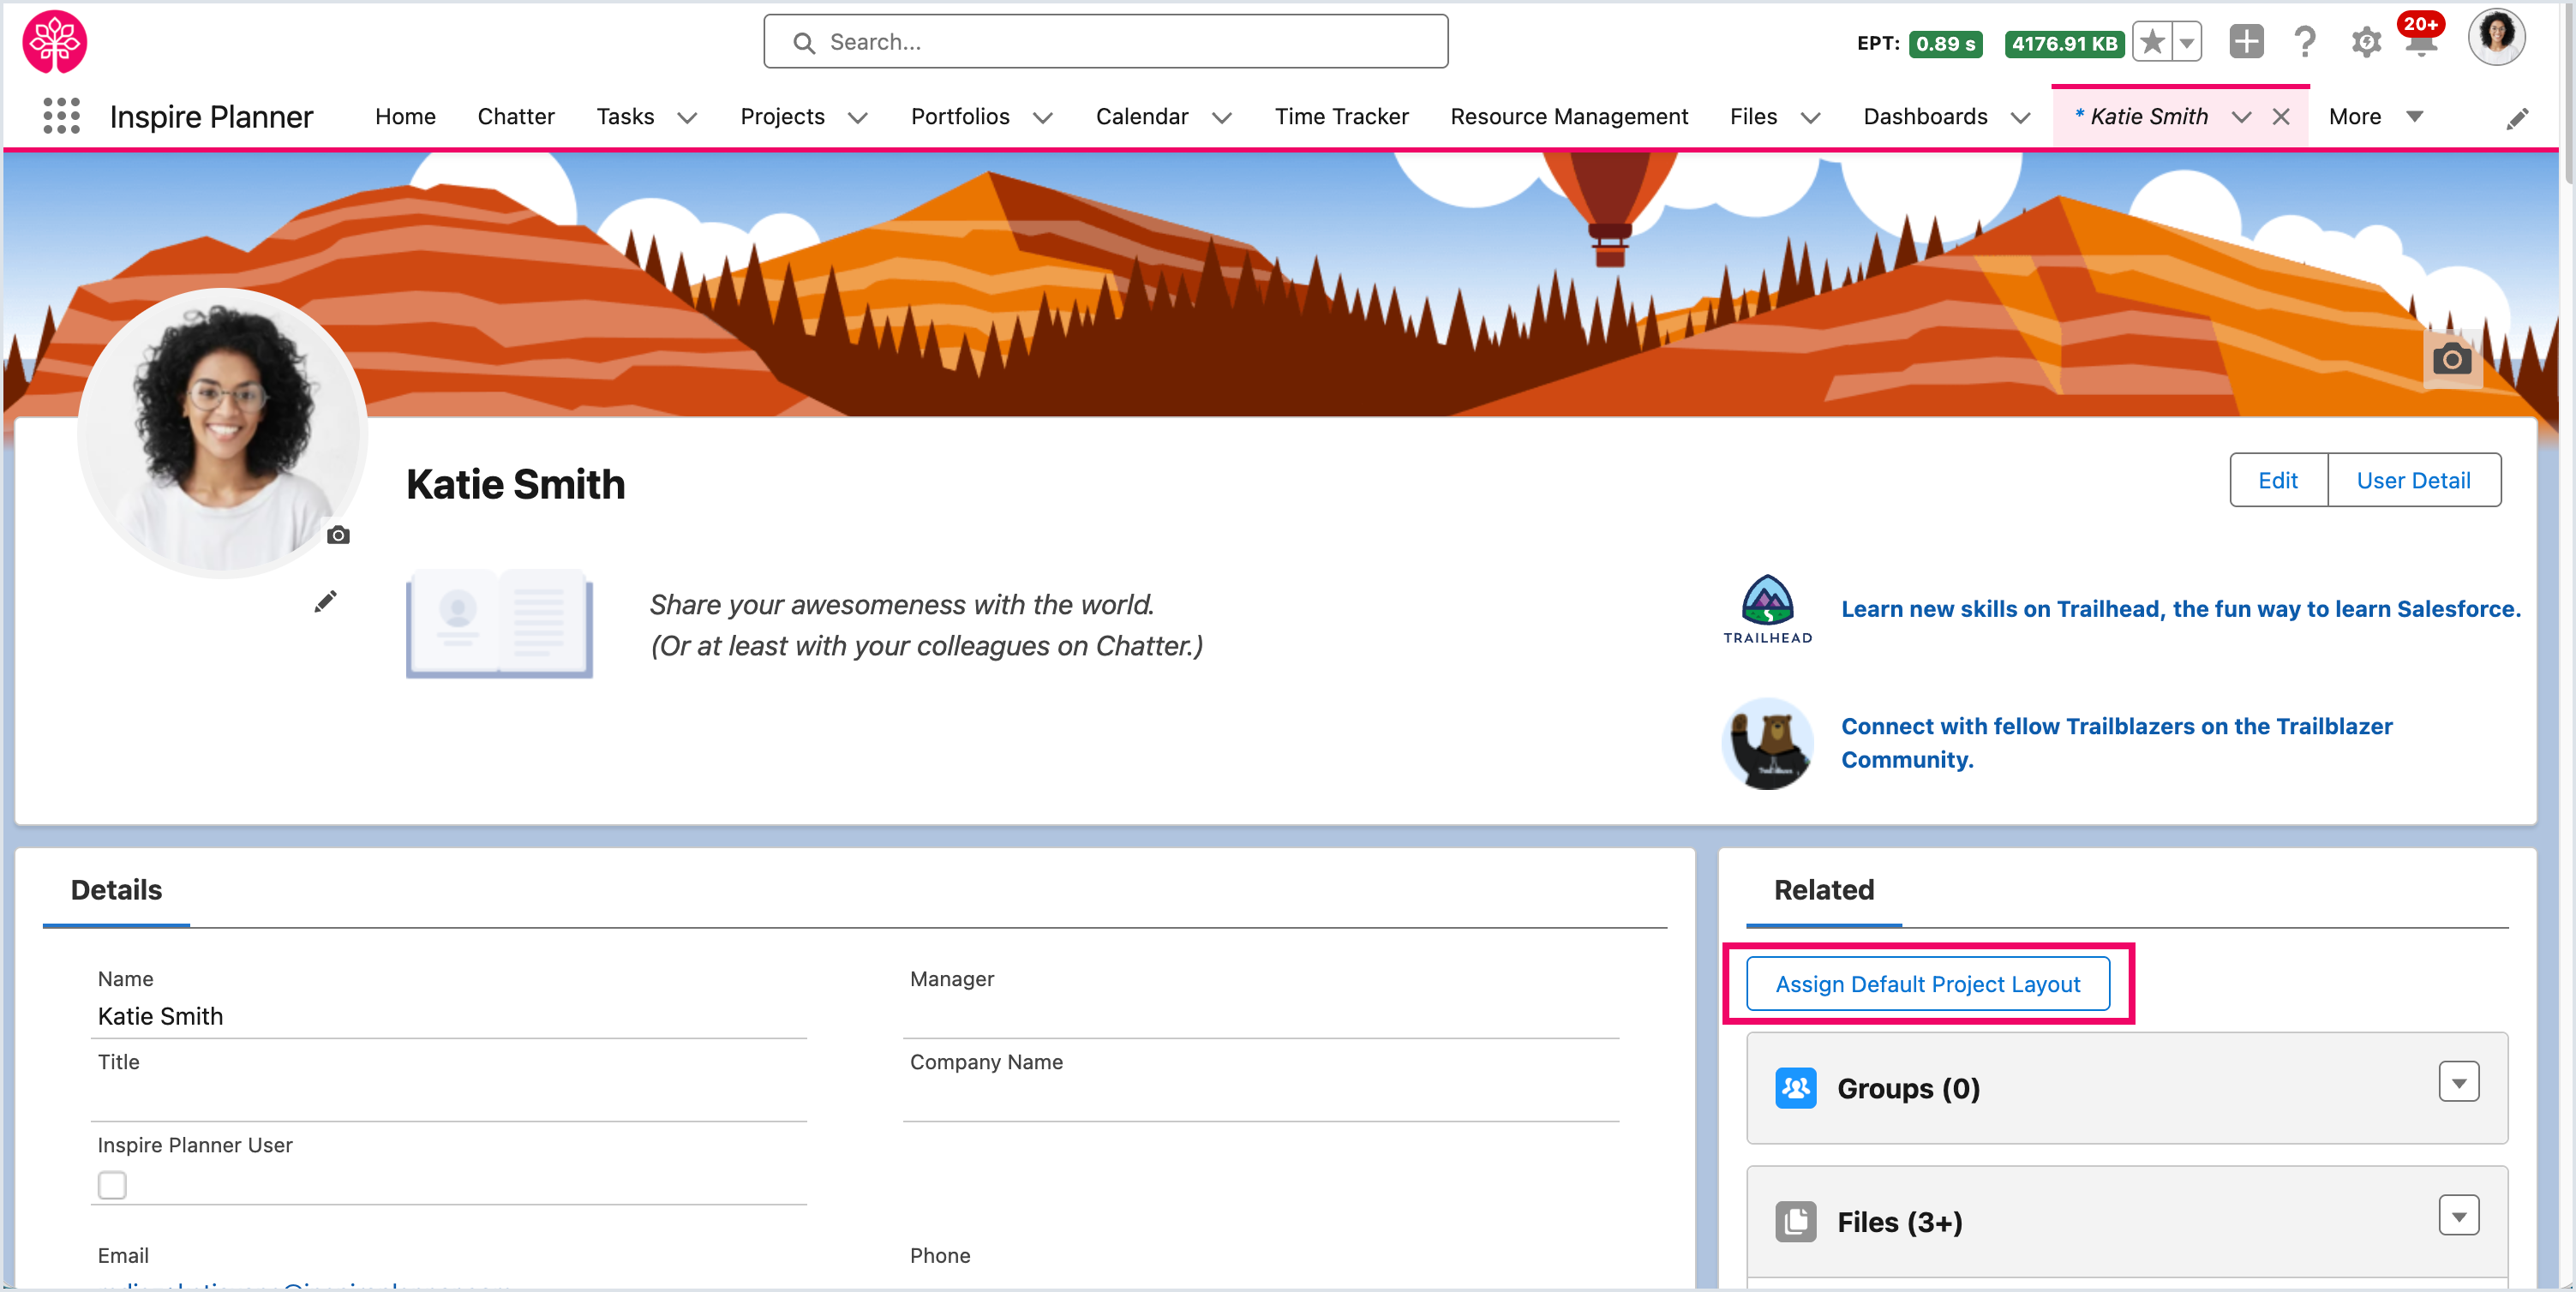Open the Trailhead learn new skills link

coord(2180,609)
